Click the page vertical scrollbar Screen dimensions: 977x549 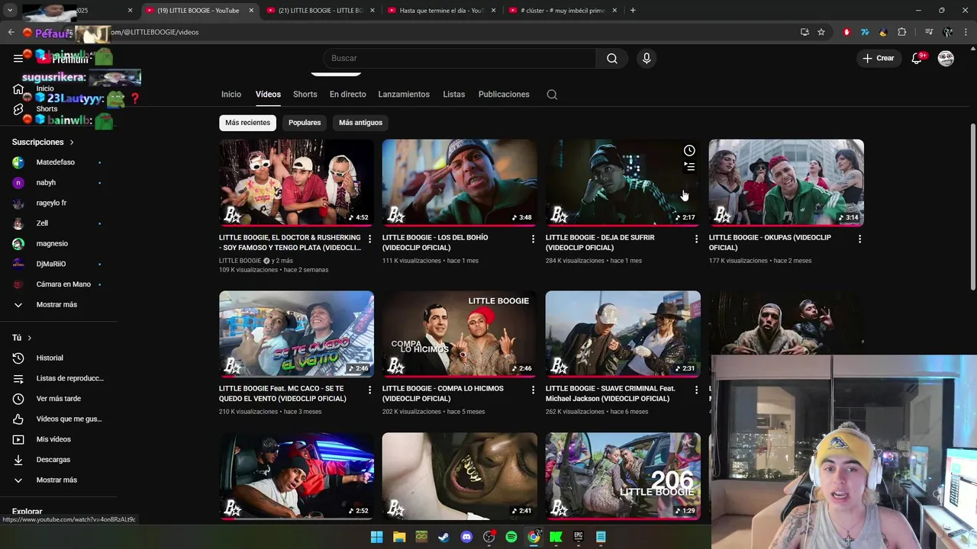click(972, 206)
